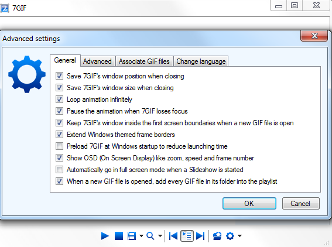Enable Preload 7GIF at Windows startup
The image size is (332, 247).
[59, 146]
